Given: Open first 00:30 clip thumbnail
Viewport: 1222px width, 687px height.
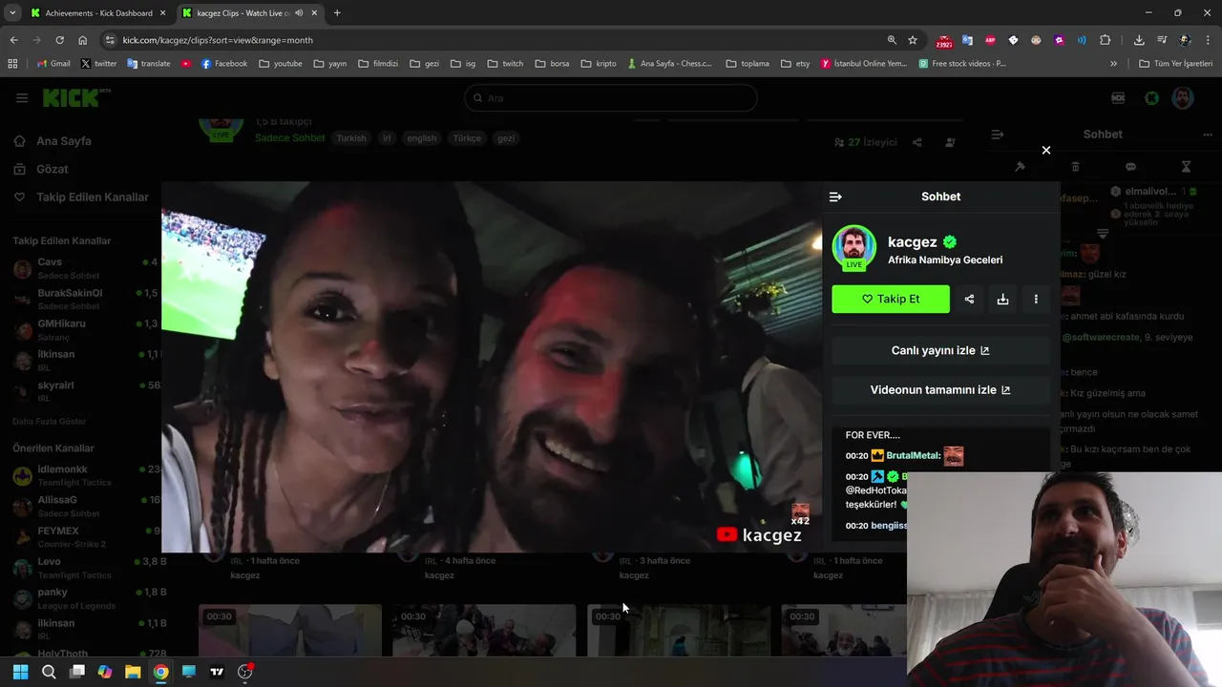Looking at the screenshot, I should (289, 630).
